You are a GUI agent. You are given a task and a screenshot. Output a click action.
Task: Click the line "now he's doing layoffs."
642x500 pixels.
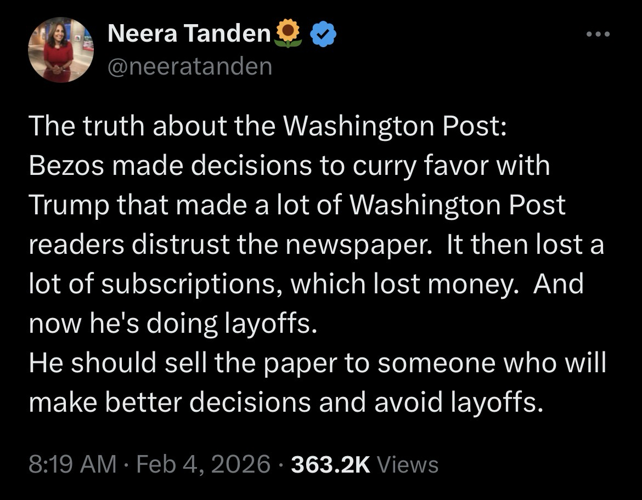click(173, 323)
